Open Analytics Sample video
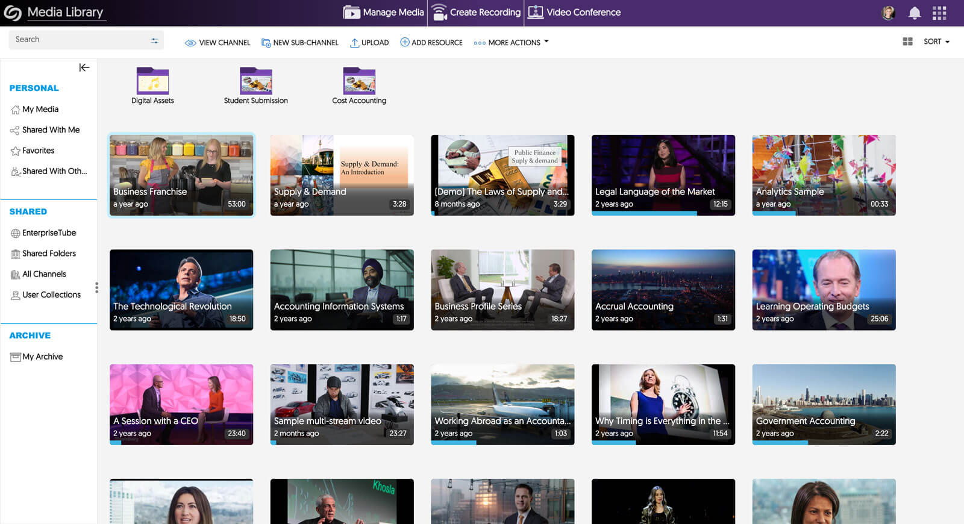The width and height of the screenshot is (964, 524). tap(824, 175)
